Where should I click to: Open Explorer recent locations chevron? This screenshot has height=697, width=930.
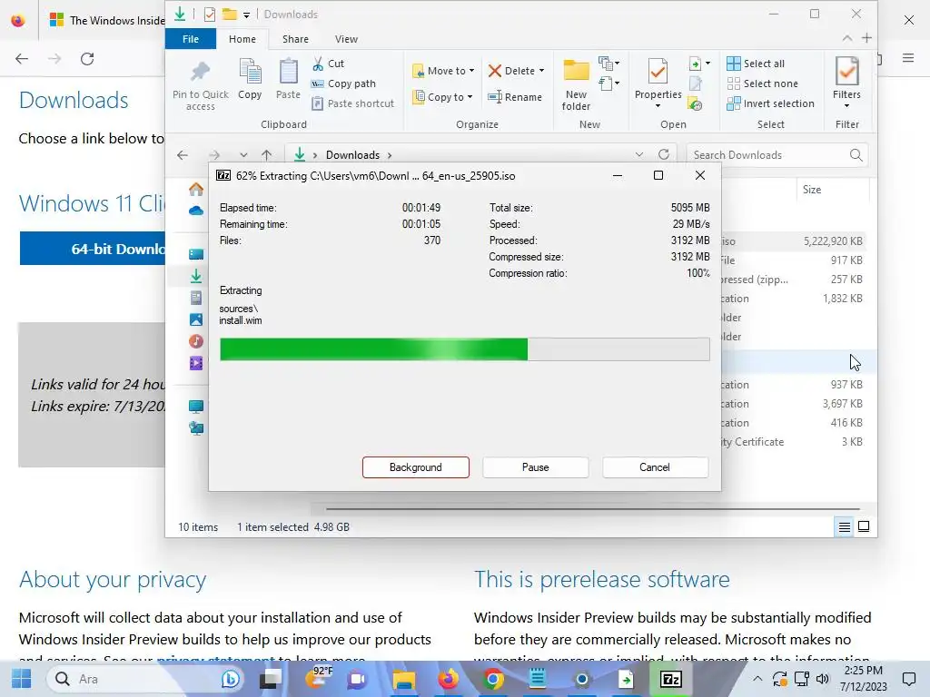243,154
